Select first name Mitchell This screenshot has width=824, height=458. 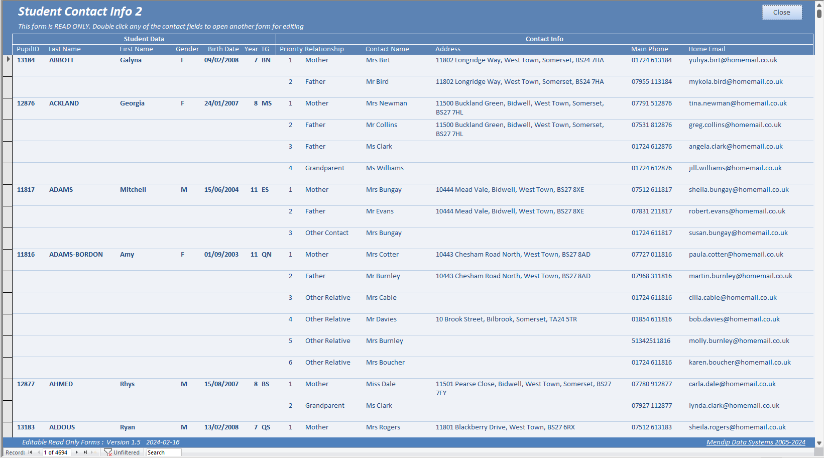[x=133, y=190]
